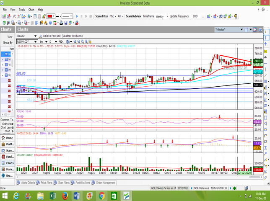Open the RSI-MACD template dropdown

click(x=36, y=42)
